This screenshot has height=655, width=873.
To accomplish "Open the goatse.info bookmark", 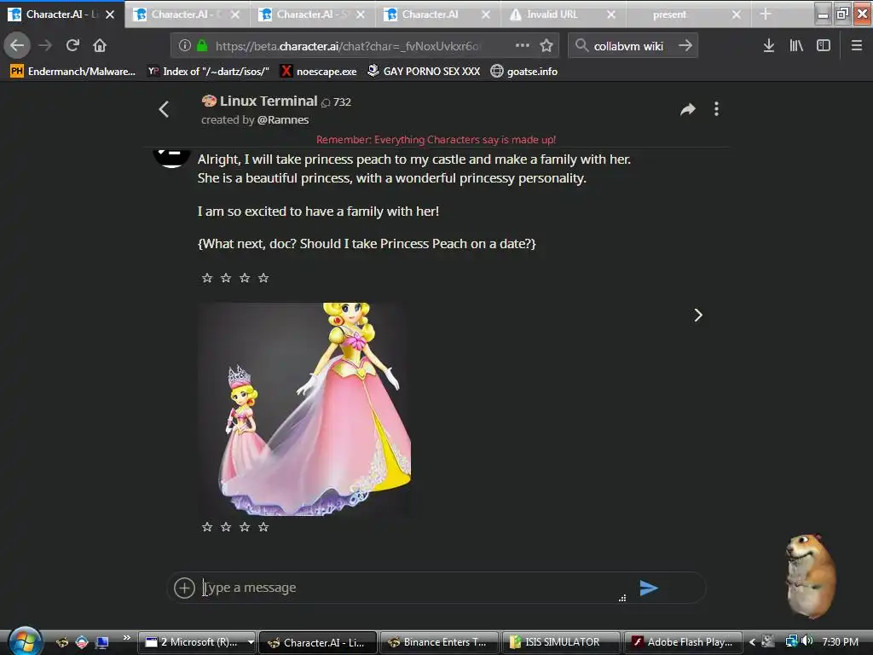I will 524,72.
